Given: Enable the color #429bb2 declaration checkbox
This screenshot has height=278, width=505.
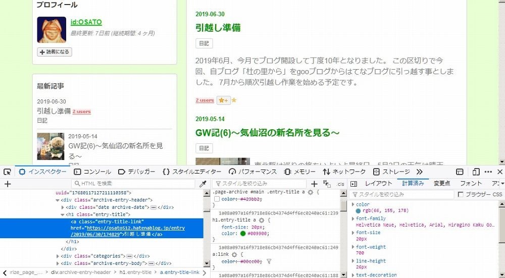Looking at the screenshot, I should 217,199.
